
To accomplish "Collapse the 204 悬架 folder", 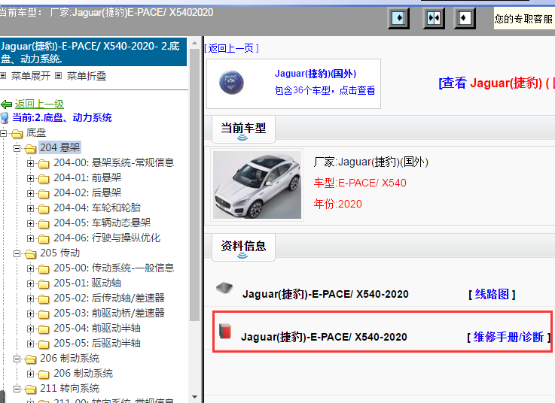I will 17,148.
